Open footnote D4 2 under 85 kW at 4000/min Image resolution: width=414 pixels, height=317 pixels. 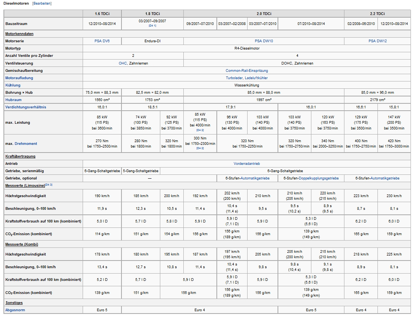200,130
